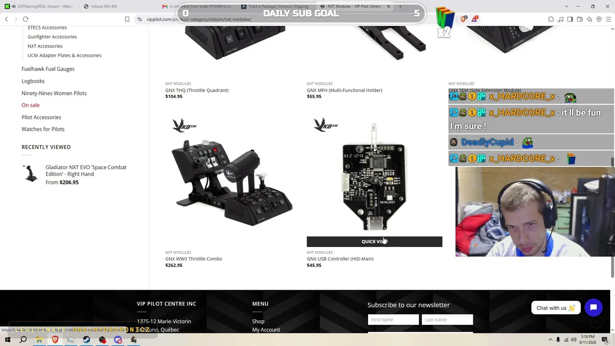
Task: Open UCM Adapter Plates & Accessories category
Action: [64, 55]
